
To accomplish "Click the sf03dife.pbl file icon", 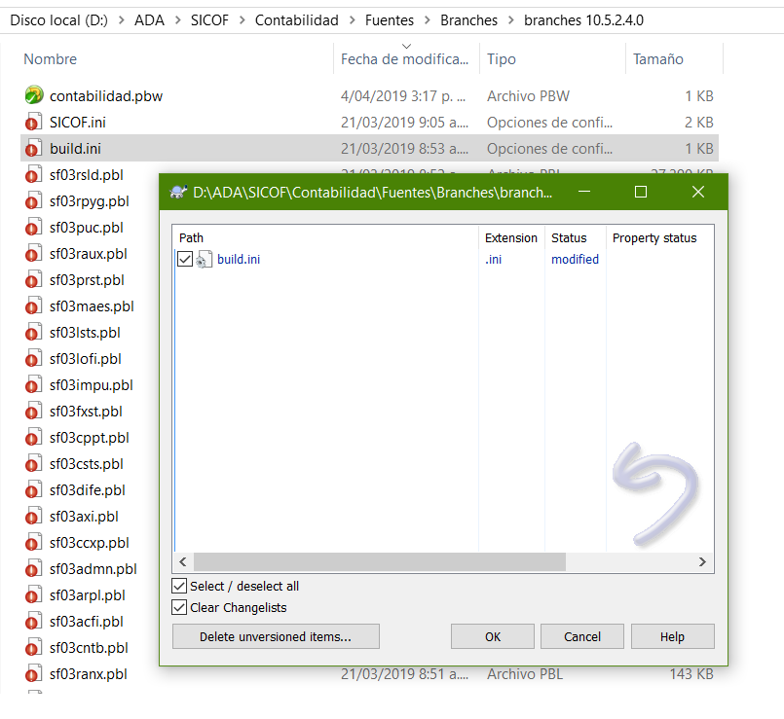I will point(33,490).
